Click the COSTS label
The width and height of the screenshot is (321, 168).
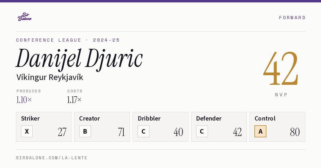tap(75, 91)
